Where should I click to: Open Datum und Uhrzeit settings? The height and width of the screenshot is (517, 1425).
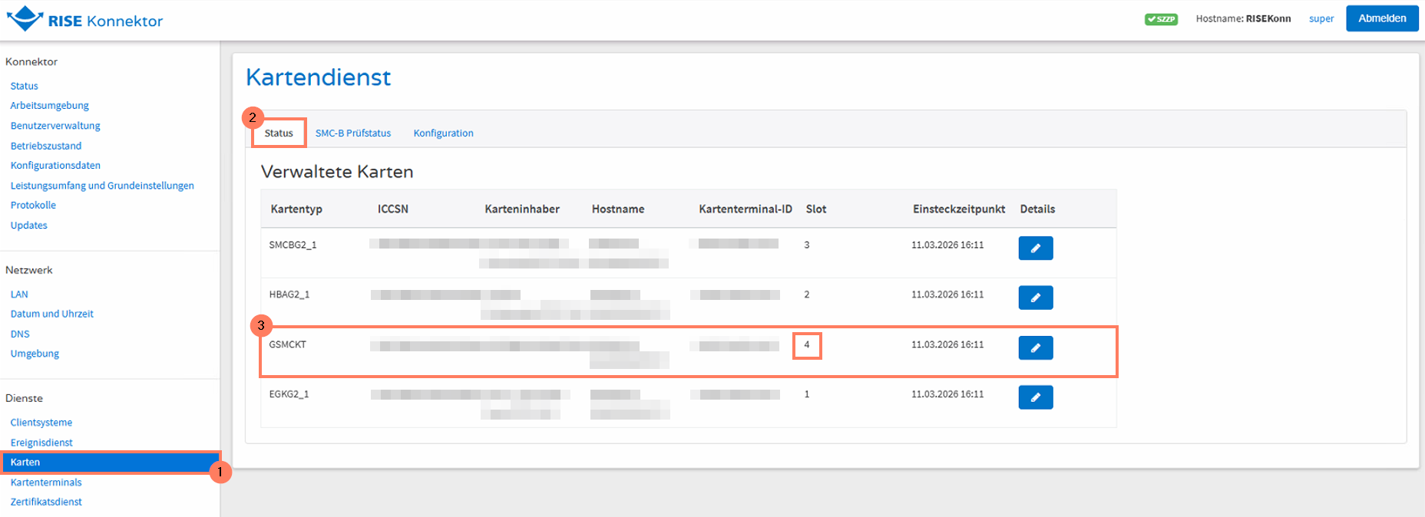click(x=51, y=314)
